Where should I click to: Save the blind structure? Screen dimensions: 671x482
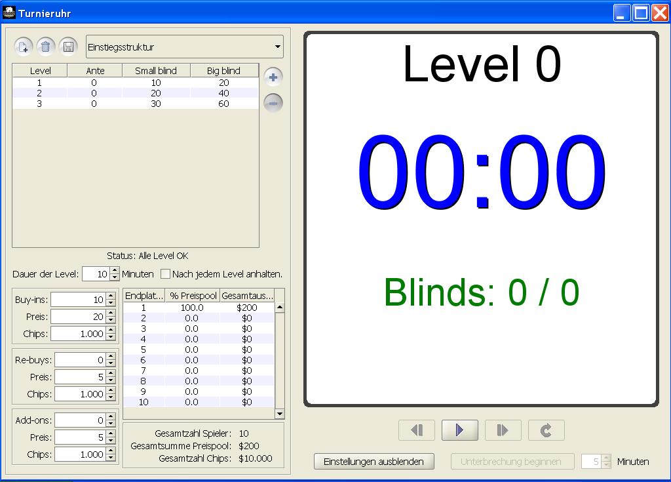pyautogui.click(x=68, y=47)
